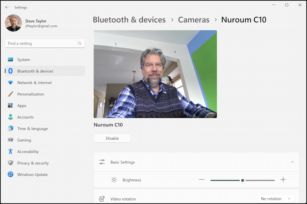Open Apps label in sidebar
Image resolution: width=307 pixels, height=204 pixels.
[x=22, y=106]
